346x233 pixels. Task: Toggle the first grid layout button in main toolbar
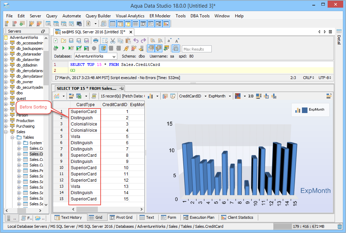click(112, 24)
